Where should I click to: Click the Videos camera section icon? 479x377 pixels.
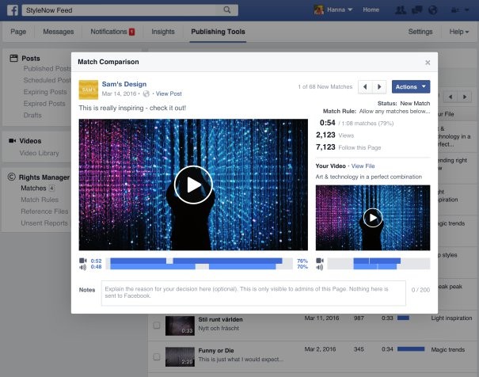pos(12,140)
